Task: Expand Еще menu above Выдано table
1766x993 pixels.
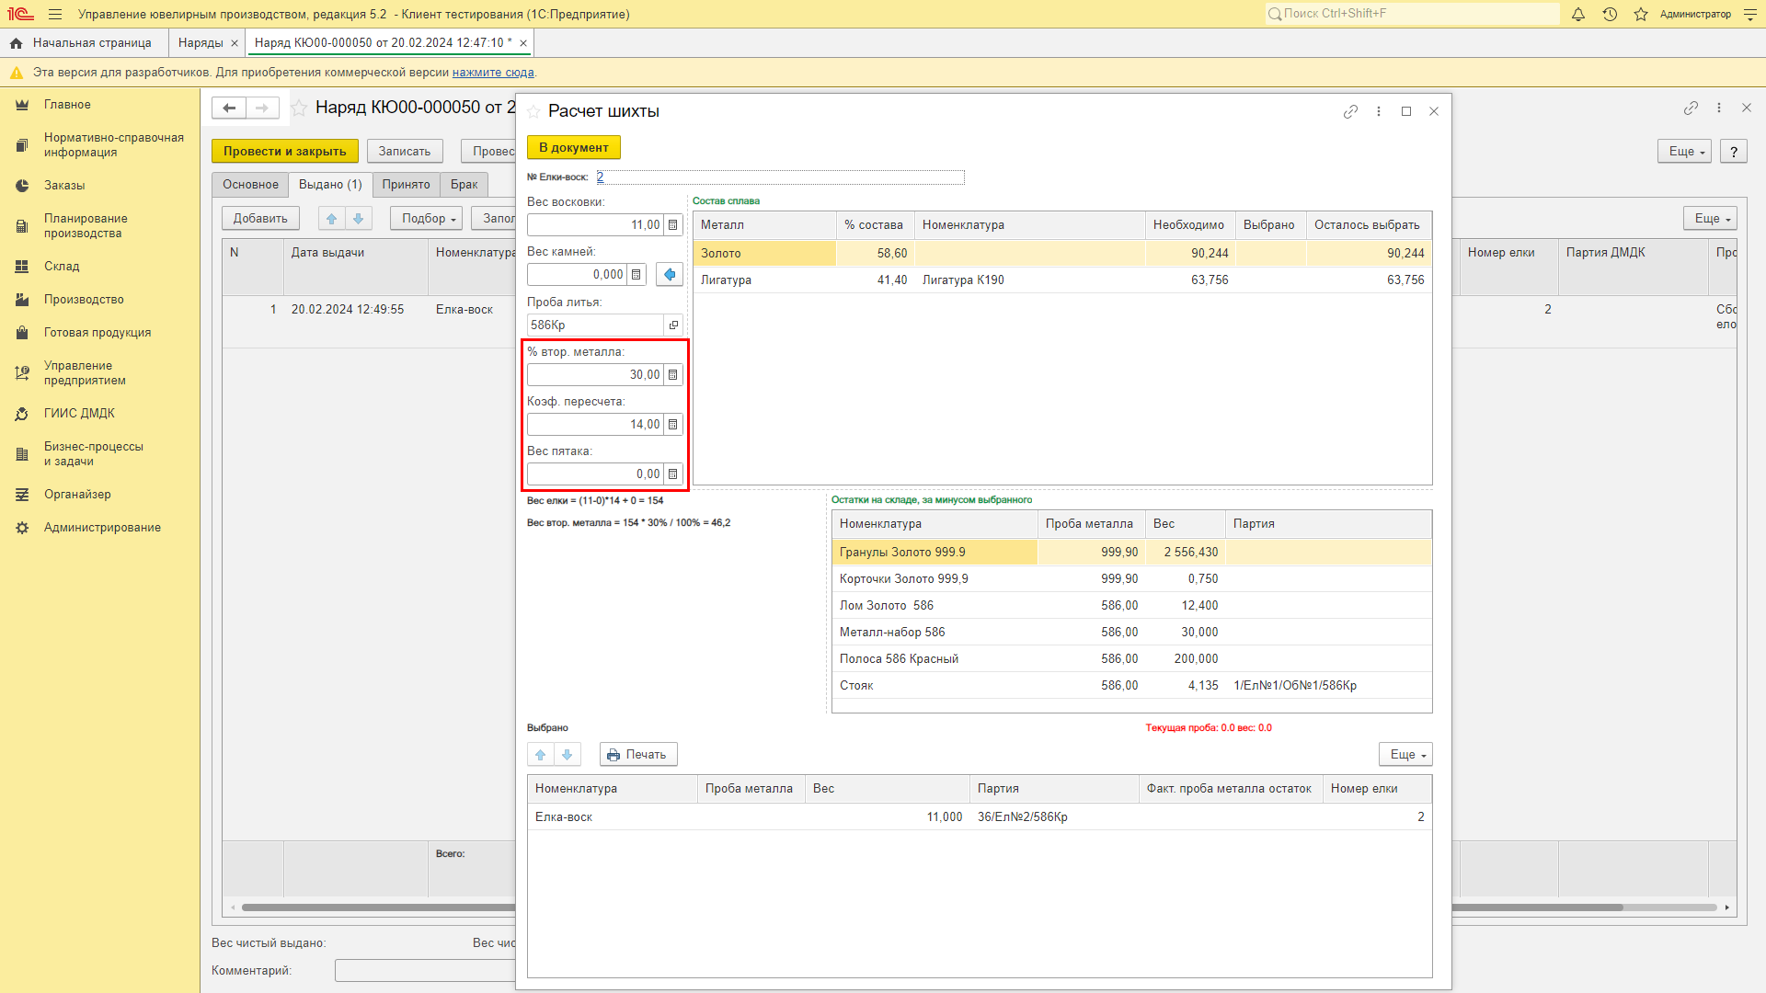Action: (1710, 219)
